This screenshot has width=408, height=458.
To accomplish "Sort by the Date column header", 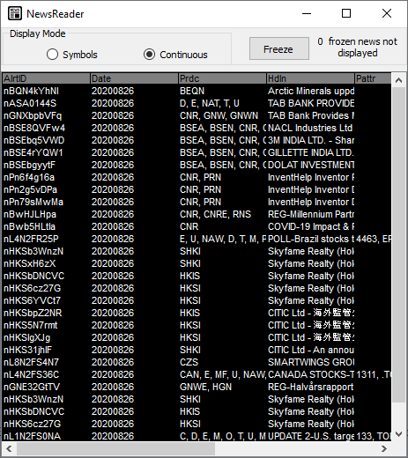I will click(x=134, y=78).
